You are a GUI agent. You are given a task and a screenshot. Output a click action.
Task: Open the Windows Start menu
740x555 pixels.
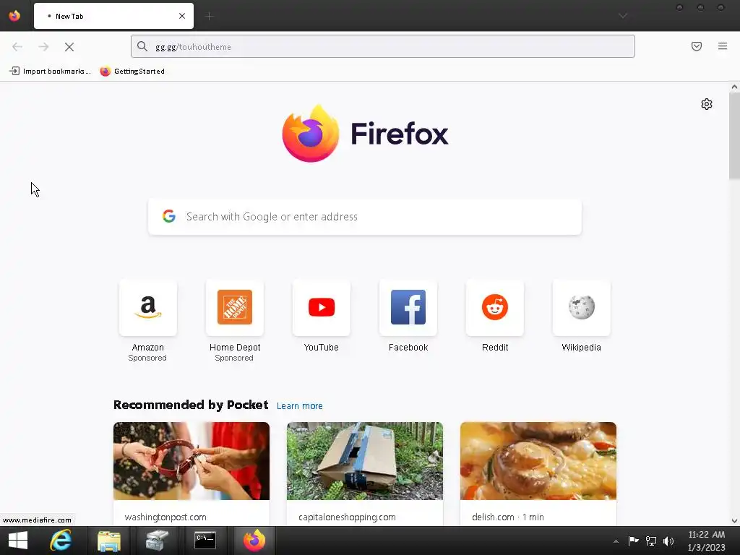click(18, 541)
